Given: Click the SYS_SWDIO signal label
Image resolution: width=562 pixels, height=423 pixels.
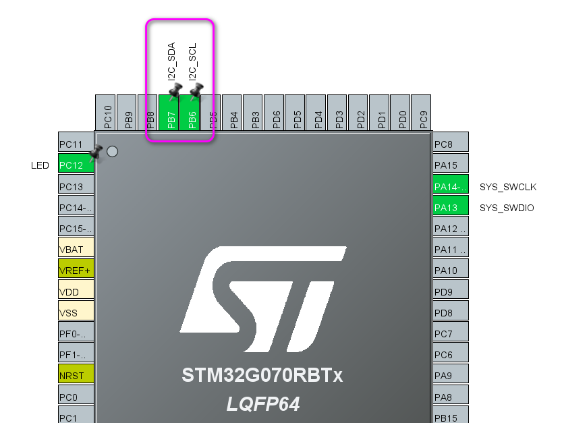Looking at the screenshot, I should (507, 208).
